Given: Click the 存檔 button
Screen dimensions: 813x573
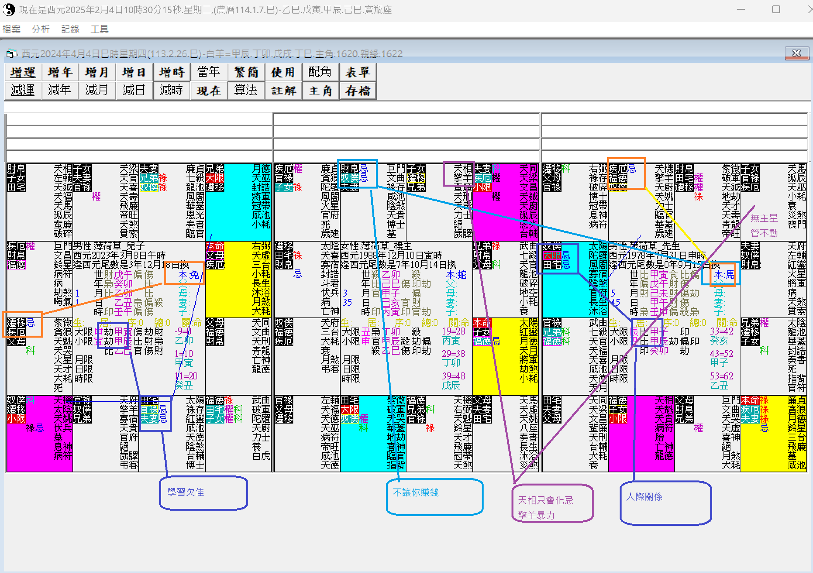Looking at the screenshot, I should 358,91.
